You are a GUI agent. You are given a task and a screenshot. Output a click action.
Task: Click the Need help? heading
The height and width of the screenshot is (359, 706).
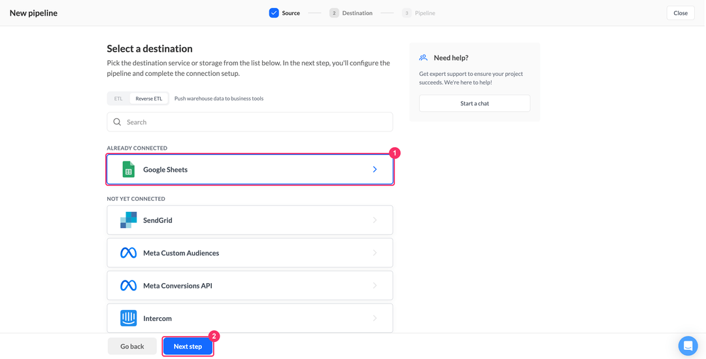451,58
